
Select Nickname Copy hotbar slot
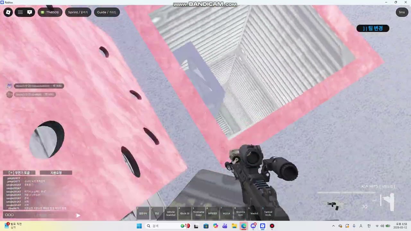click(x=199, y=213)
